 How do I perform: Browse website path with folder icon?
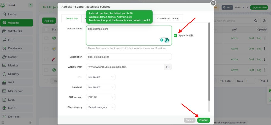pos(168,67)
